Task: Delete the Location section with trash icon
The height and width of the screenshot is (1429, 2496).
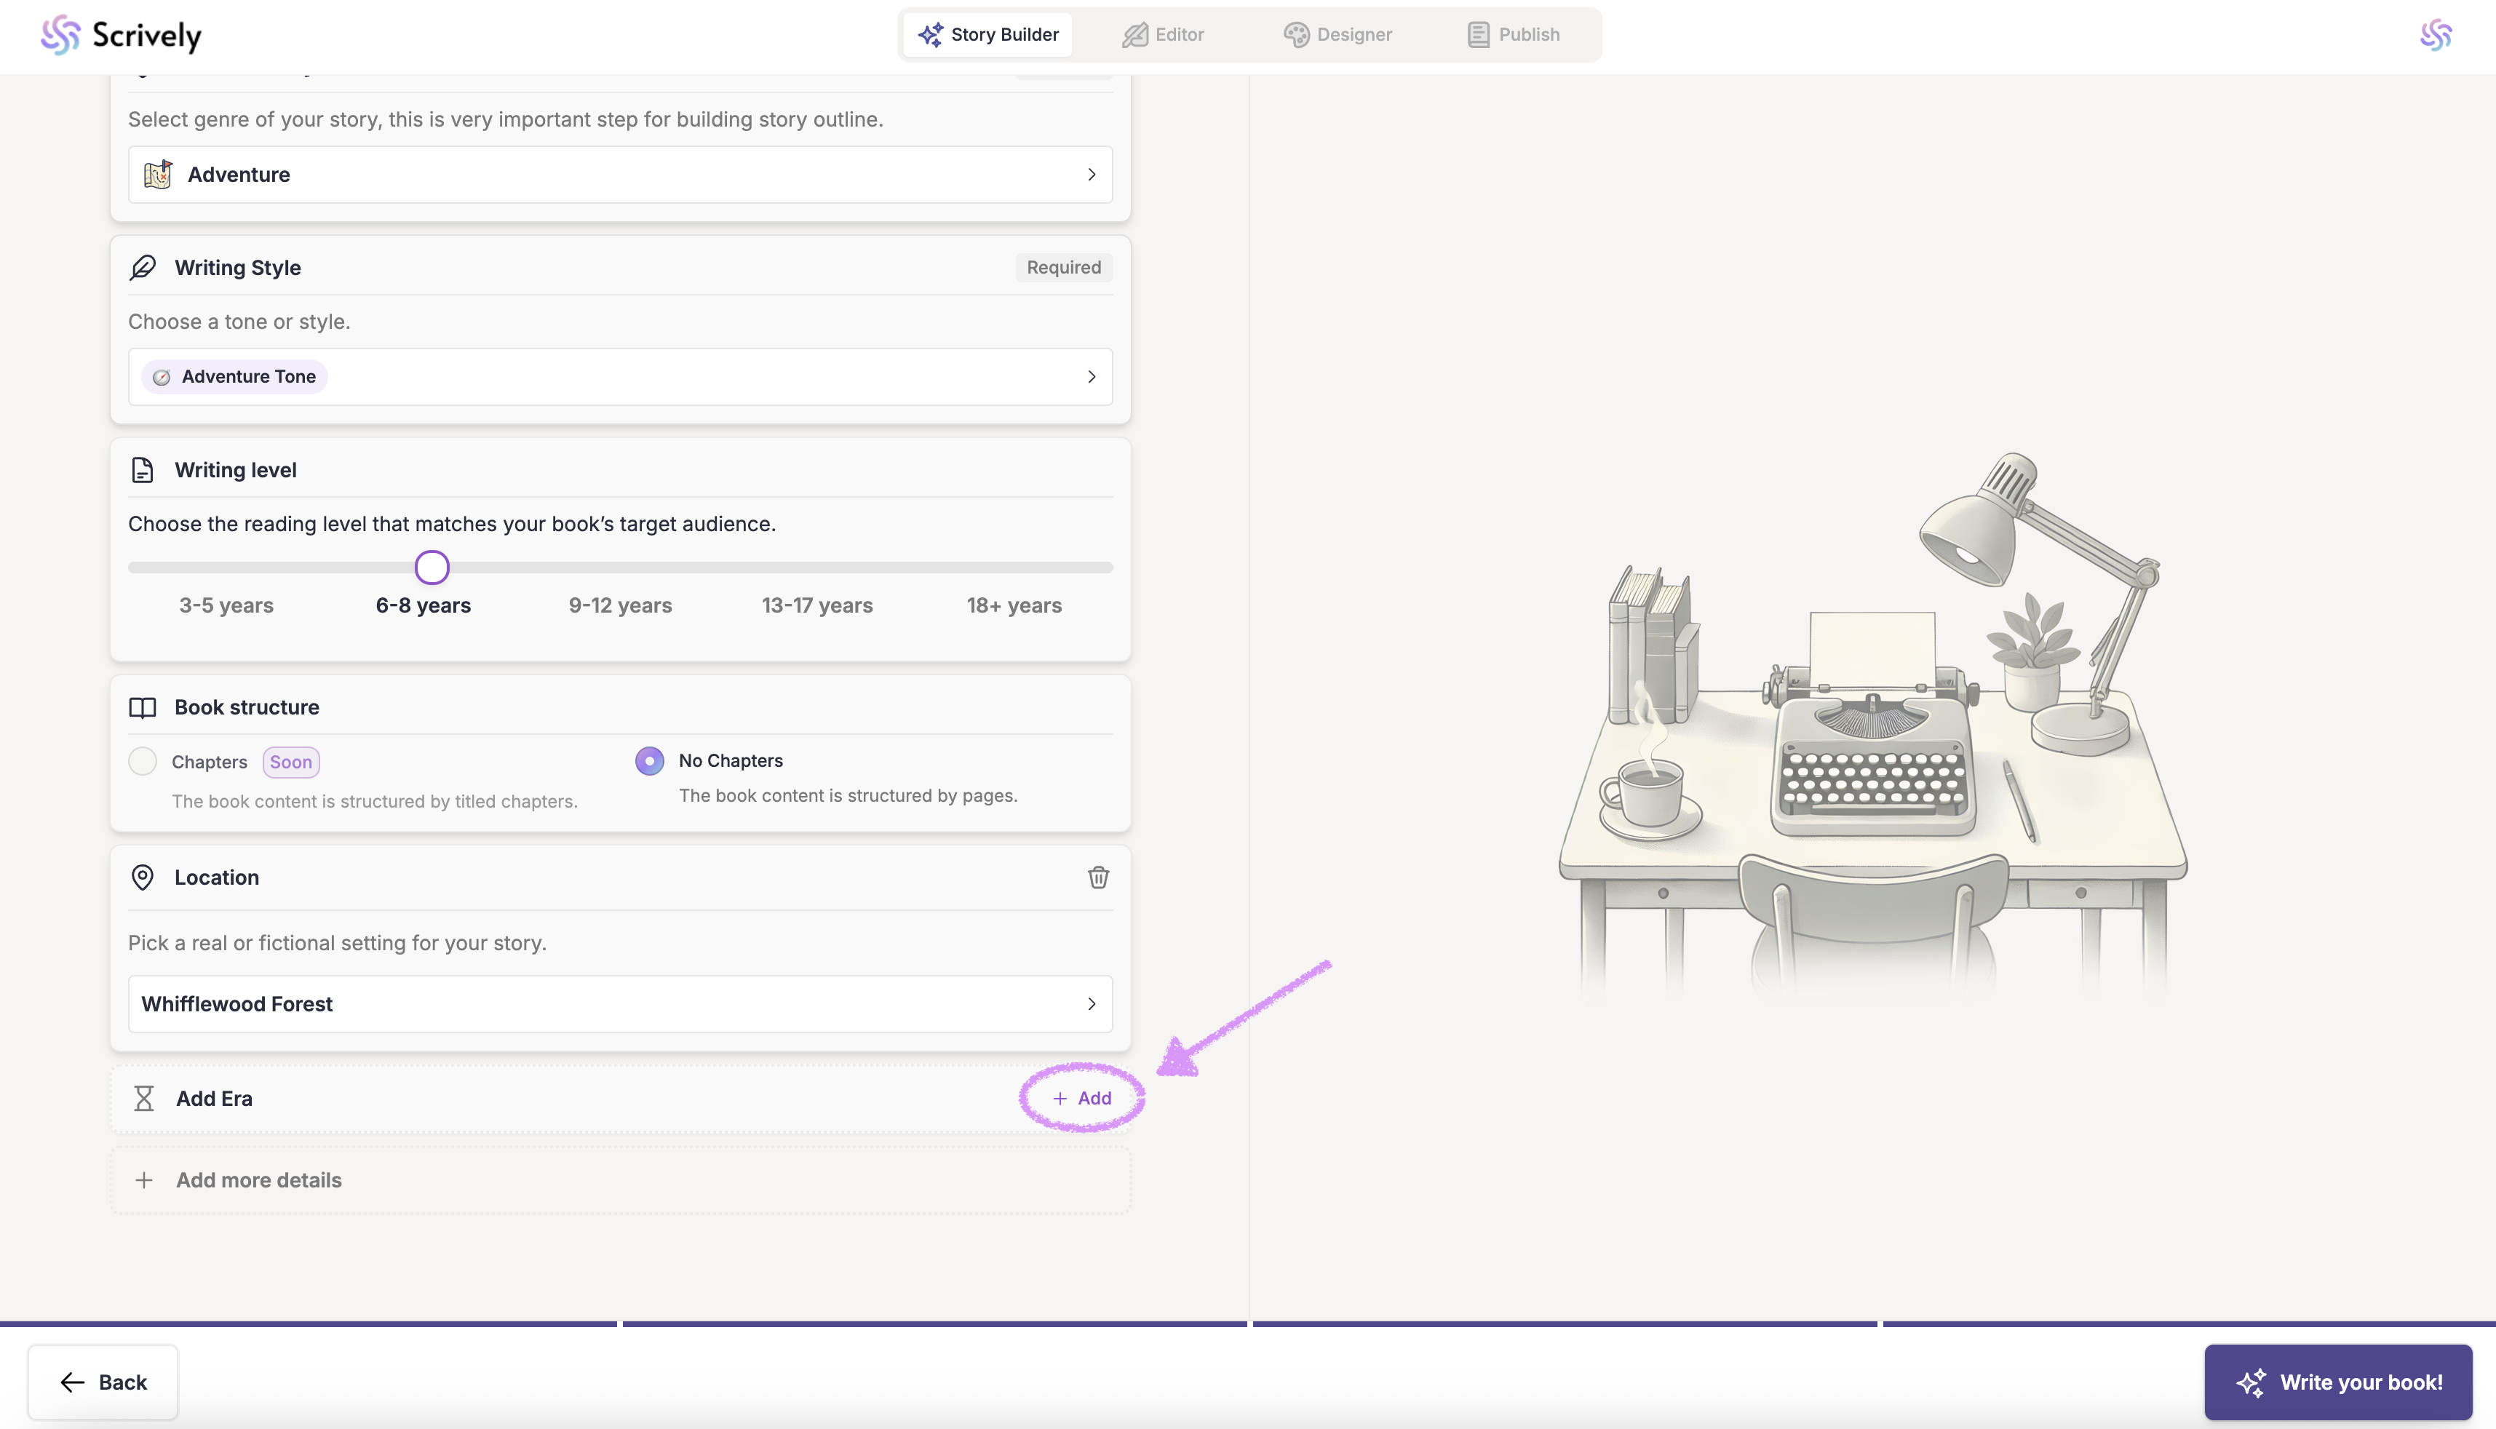Action: (1097, 877)
